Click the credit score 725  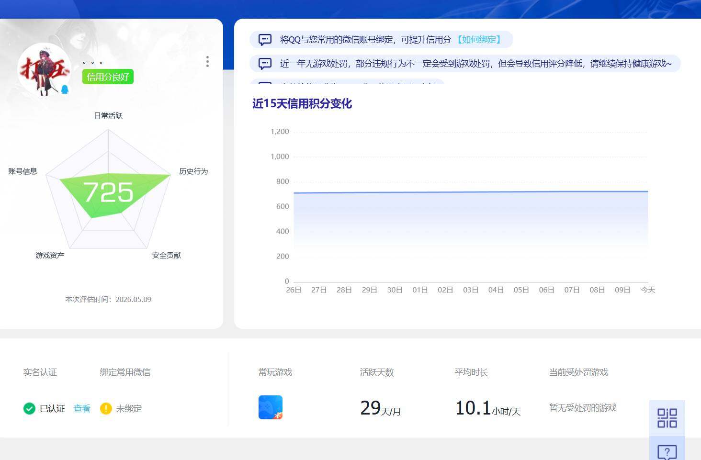click(x=108, y=192)
